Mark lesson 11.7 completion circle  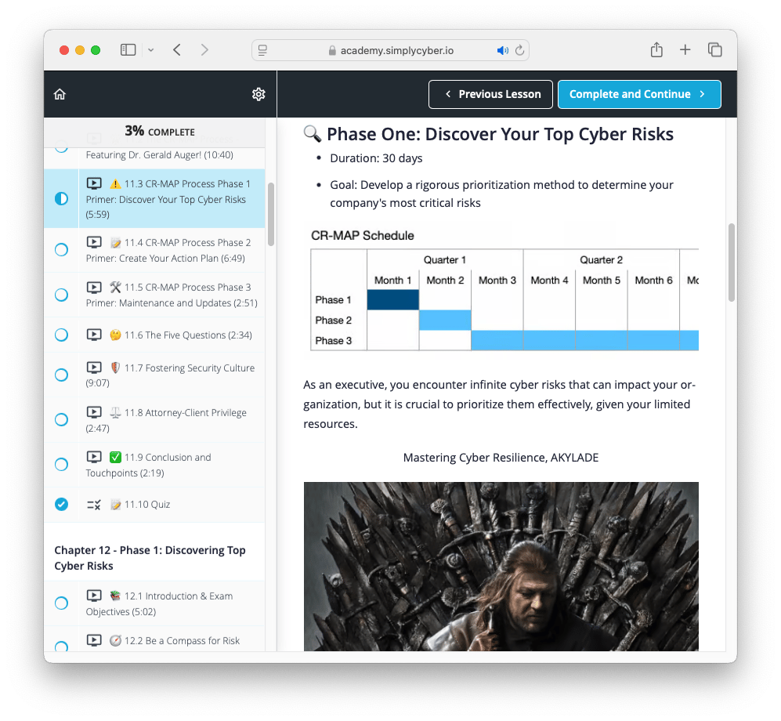[61, 375]
